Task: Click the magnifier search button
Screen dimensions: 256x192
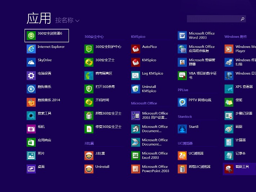Action: point(242,19)
